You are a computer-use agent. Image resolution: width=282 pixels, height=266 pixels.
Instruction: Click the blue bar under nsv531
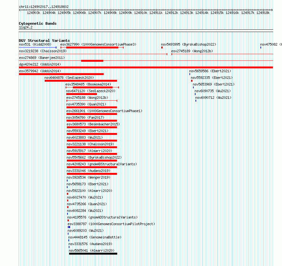(x=38, y=47)
